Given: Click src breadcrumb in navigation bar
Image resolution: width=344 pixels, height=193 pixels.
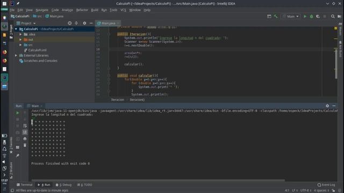Looking at the screenshot, I should coord(37,16).
